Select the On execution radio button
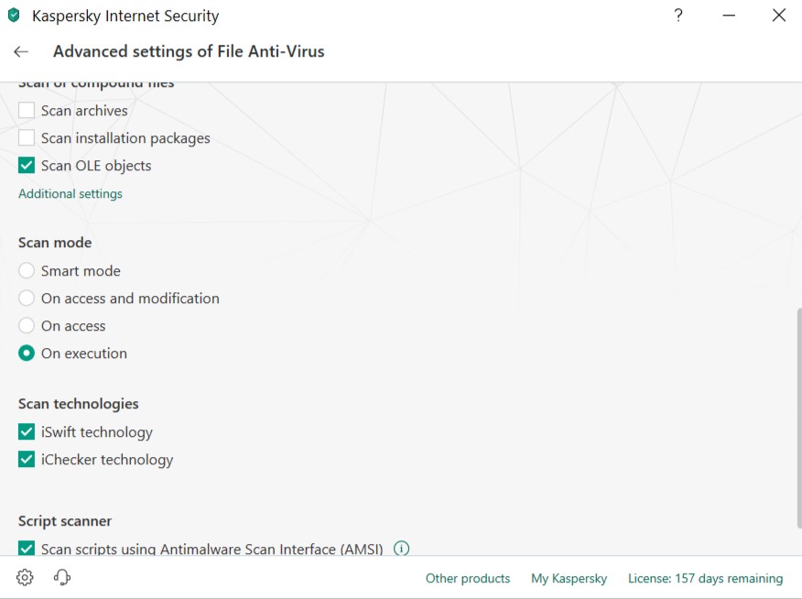Screen dimensions: 802x599 coord(27,354)
